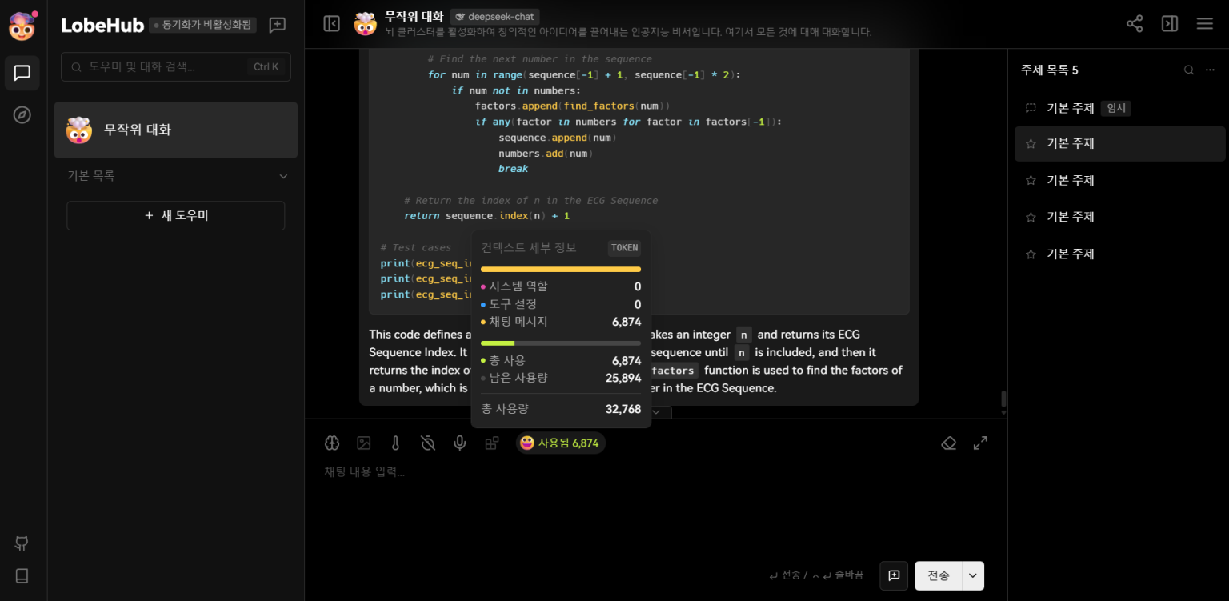Collapse the left session panel
The width and height of the screenshot is (1229, 601).
point(331,23)
